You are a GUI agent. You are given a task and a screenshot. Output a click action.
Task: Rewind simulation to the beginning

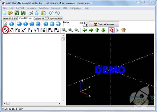click(x=19, y=24)
